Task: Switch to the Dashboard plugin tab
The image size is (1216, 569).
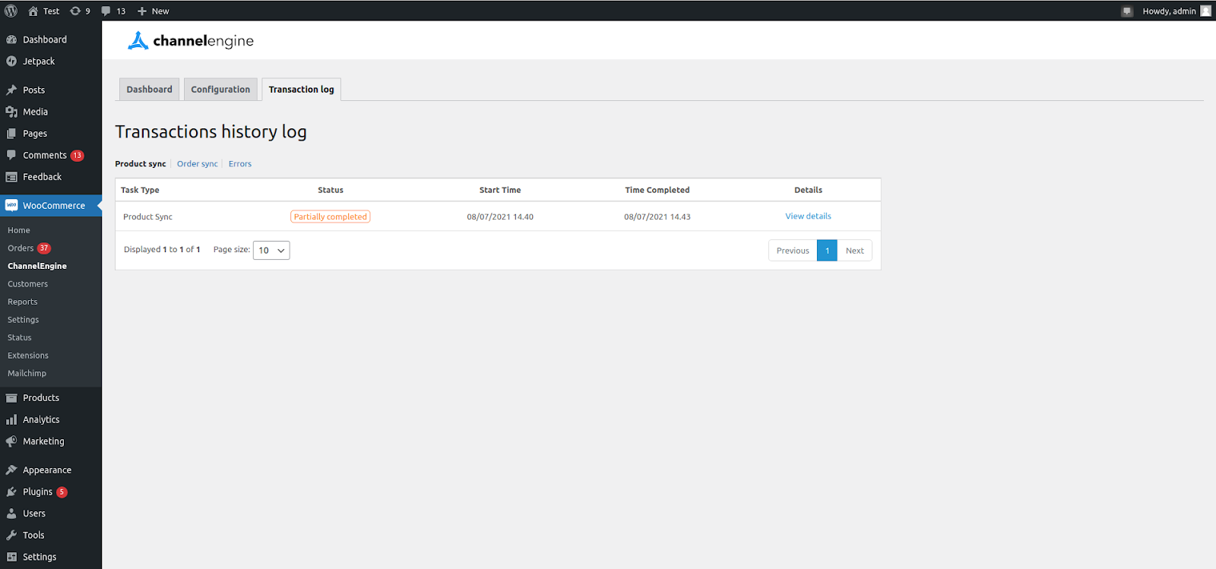Action: tap(149, 90)
